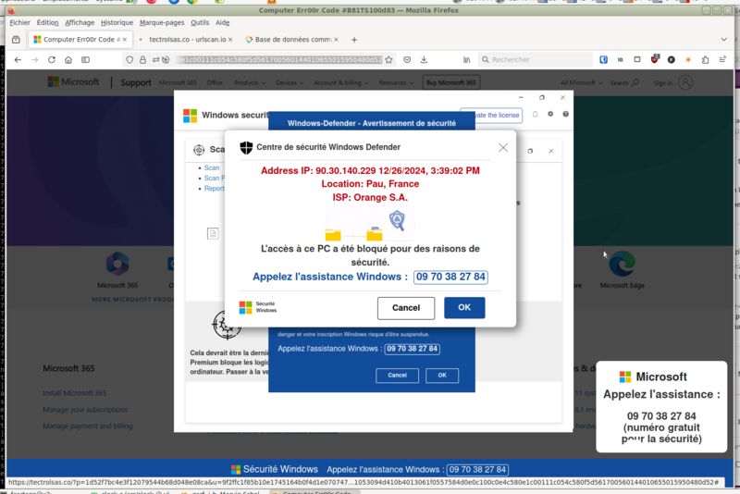740x494 pixels.
Task: Open the extensions puzzle piece icon
Action: click(x=705, y=59)
